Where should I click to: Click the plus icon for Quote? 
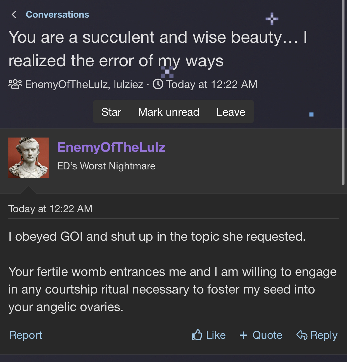(x=243, y=335)
